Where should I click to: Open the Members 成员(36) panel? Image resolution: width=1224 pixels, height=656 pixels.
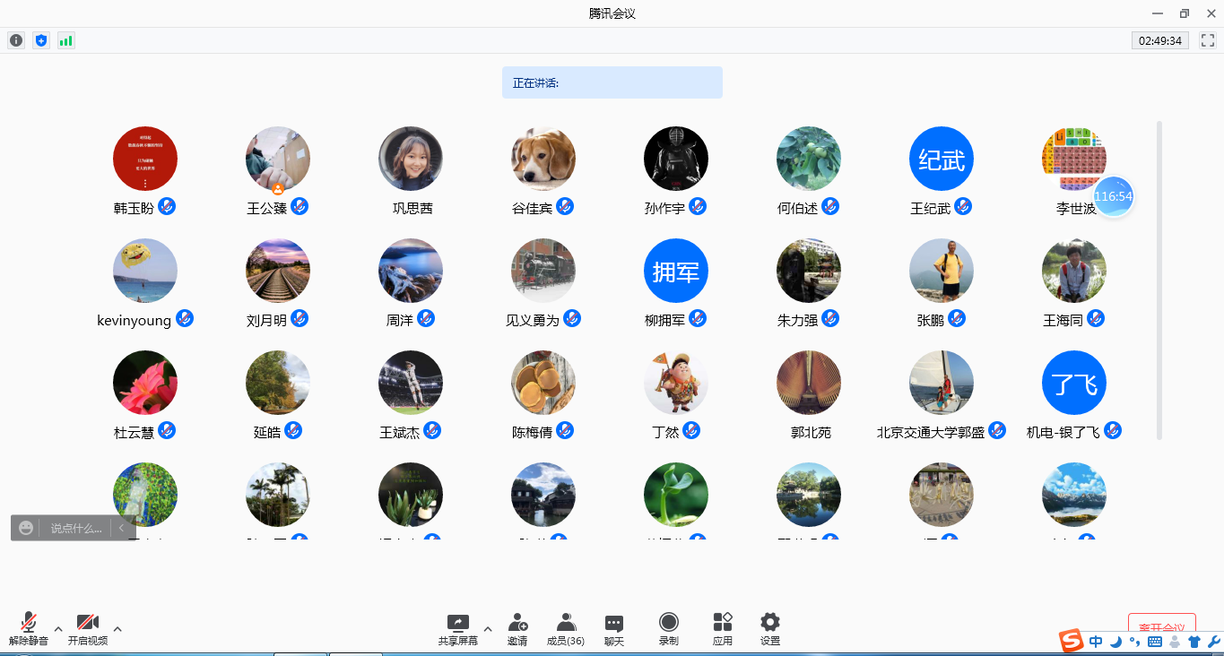point(566,628)
